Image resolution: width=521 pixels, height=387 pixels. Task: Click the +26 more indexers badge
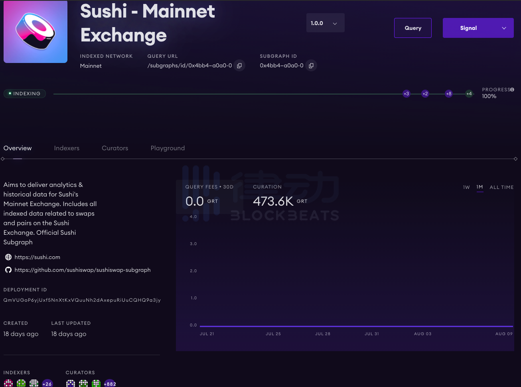[x=47, y=384]
